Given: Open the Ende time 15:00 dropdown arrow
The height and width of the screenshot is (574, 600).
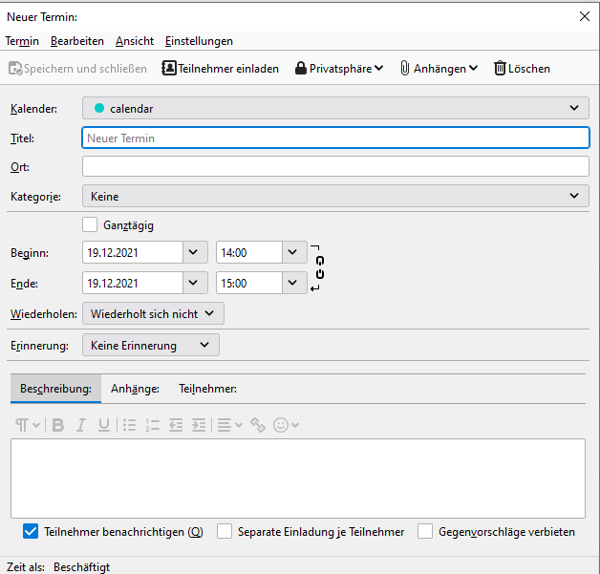Looking at the screenshot, I should coord(294,283).
